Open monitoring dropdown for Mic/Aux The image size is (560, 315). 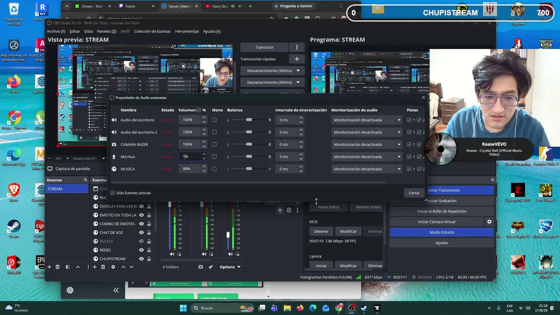click(367, 157)
